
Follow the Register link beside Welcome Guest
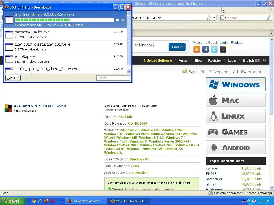237,42
